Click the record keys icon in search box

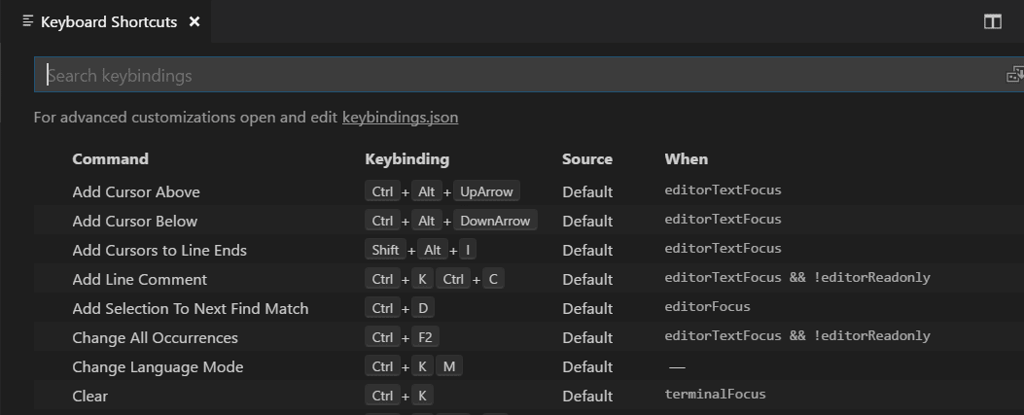tap(1014, 75)
